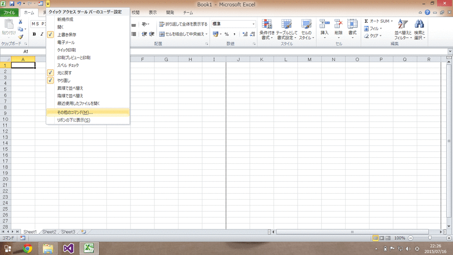
Task: Click the increase decimal icon
Action: click(245, 34)
